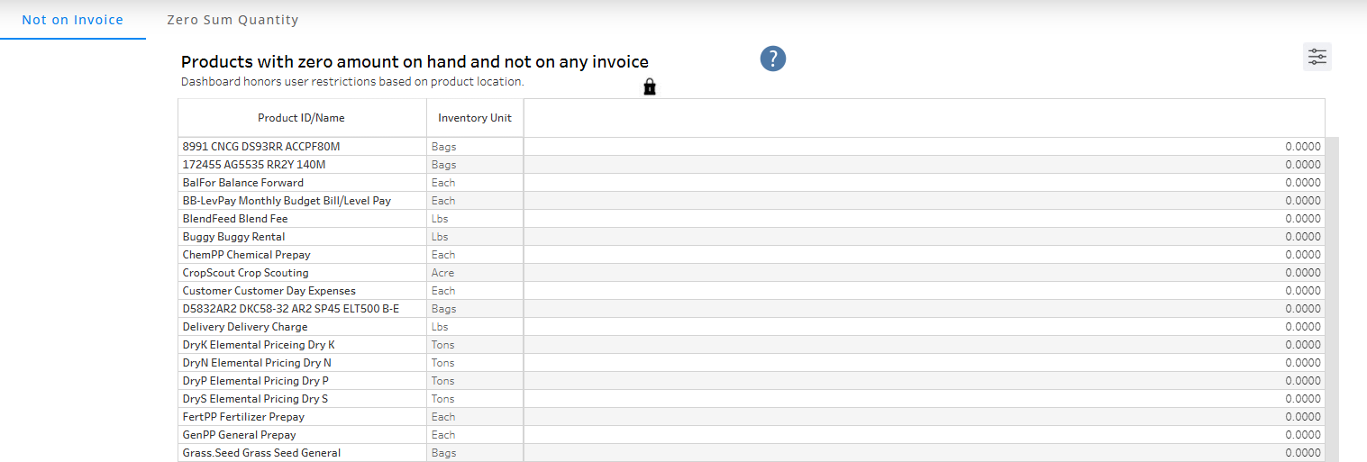This screenshot has width=1367, height=462.
Task: Select ChemPP Chemical Prepay row
Action: pos(752,255)
